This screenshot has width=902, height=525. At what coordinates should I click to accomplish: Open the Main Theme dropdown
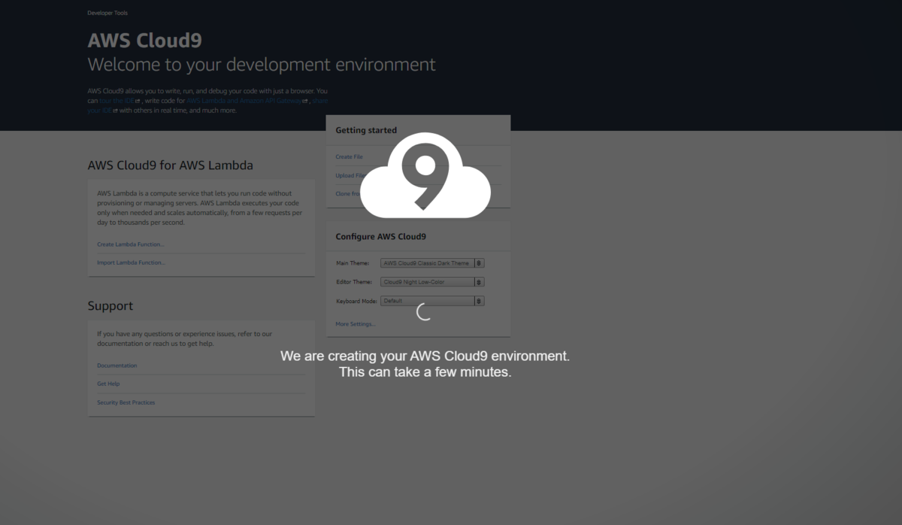[x=432, y=263]
